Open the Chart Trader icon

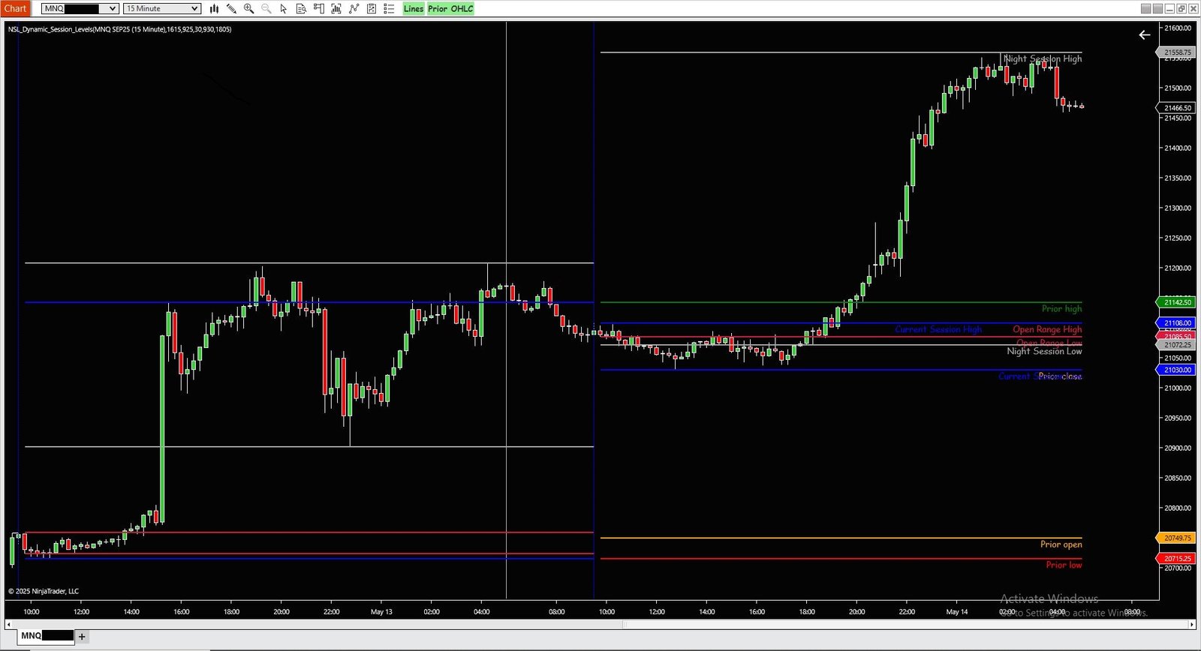318,9
